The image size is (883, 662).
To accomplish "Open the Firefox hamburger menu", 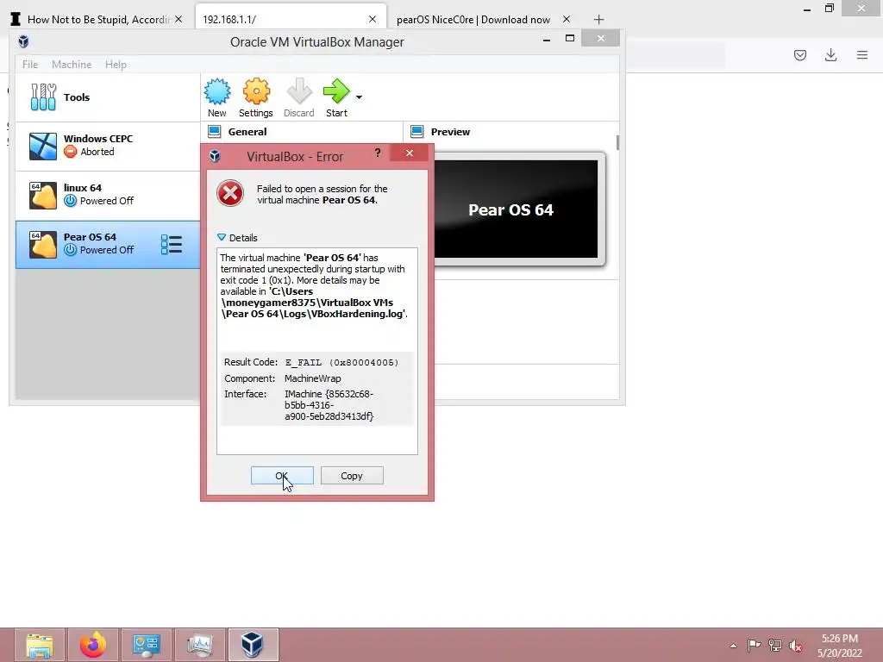I will pyautogui.click(x=862, y=55).
